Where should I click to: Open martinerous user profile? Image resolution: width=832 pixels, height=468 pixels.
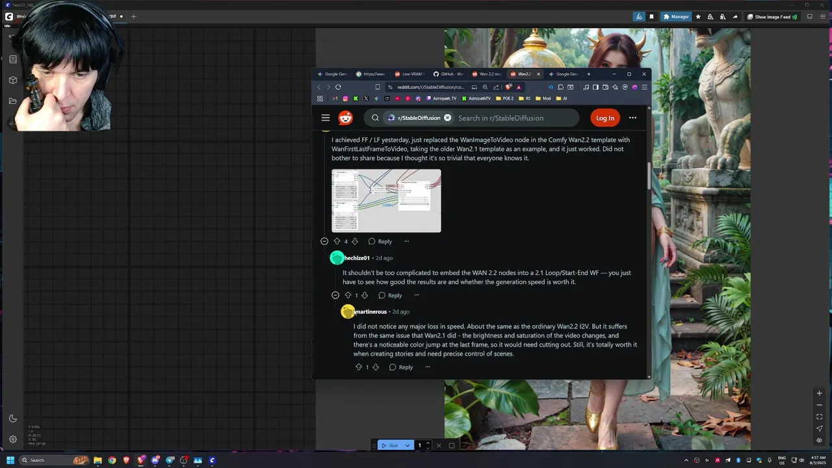point(370,312)
